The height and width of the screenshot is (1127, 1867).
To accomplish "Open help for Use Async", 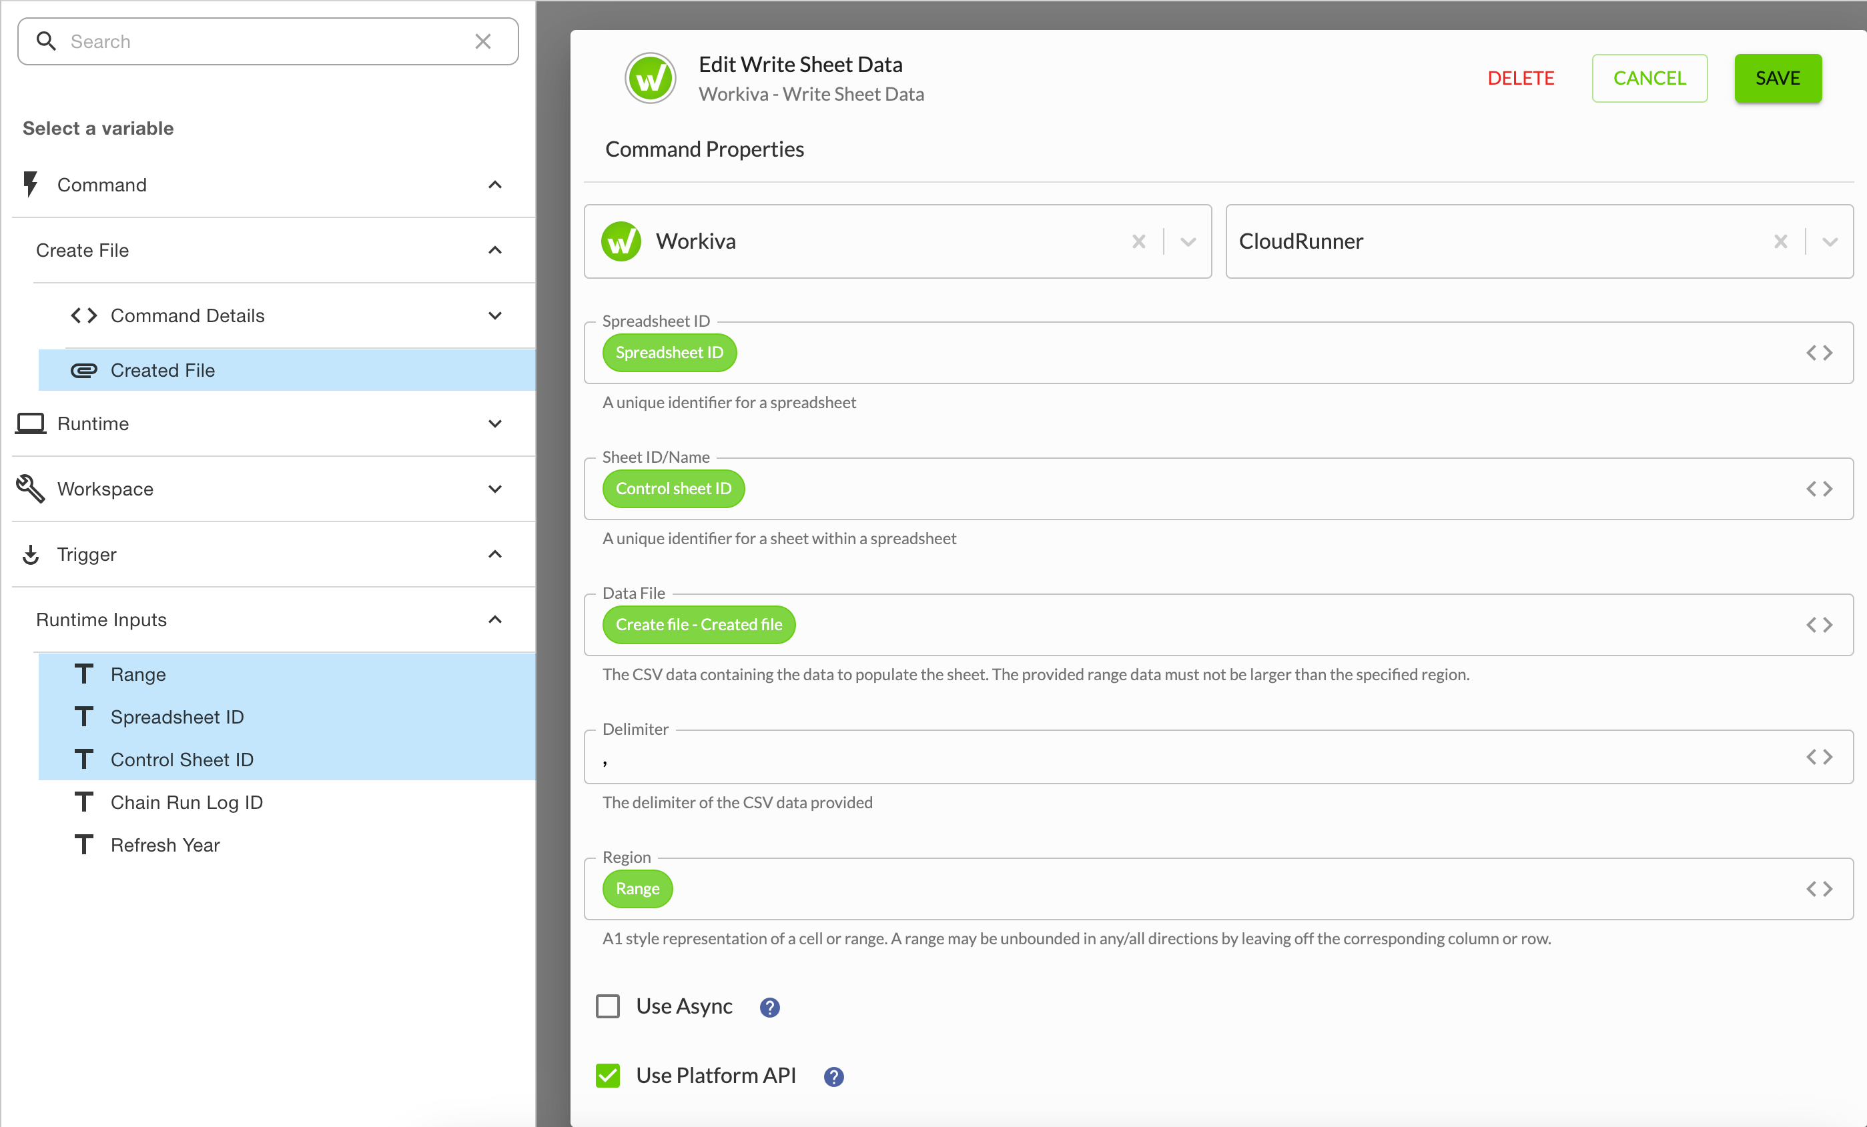I will point(769,1006).
